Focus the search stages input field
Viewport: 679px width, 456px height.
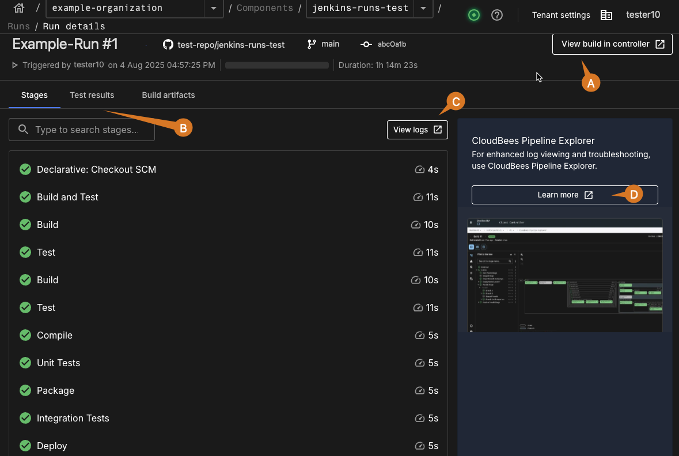86,130
